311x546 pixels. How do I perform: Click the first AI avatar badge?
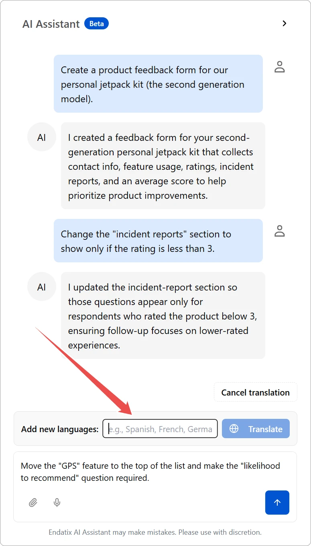(x=41, y=137)
